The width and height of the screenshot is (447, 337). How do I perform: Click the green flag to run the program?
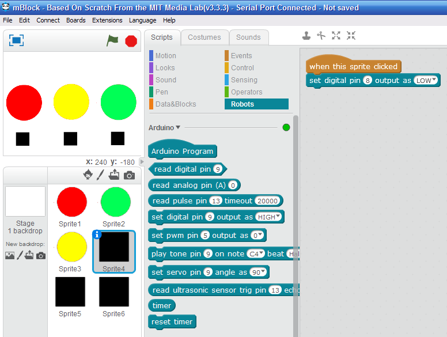pyautogui.click(x=112, y=40)
